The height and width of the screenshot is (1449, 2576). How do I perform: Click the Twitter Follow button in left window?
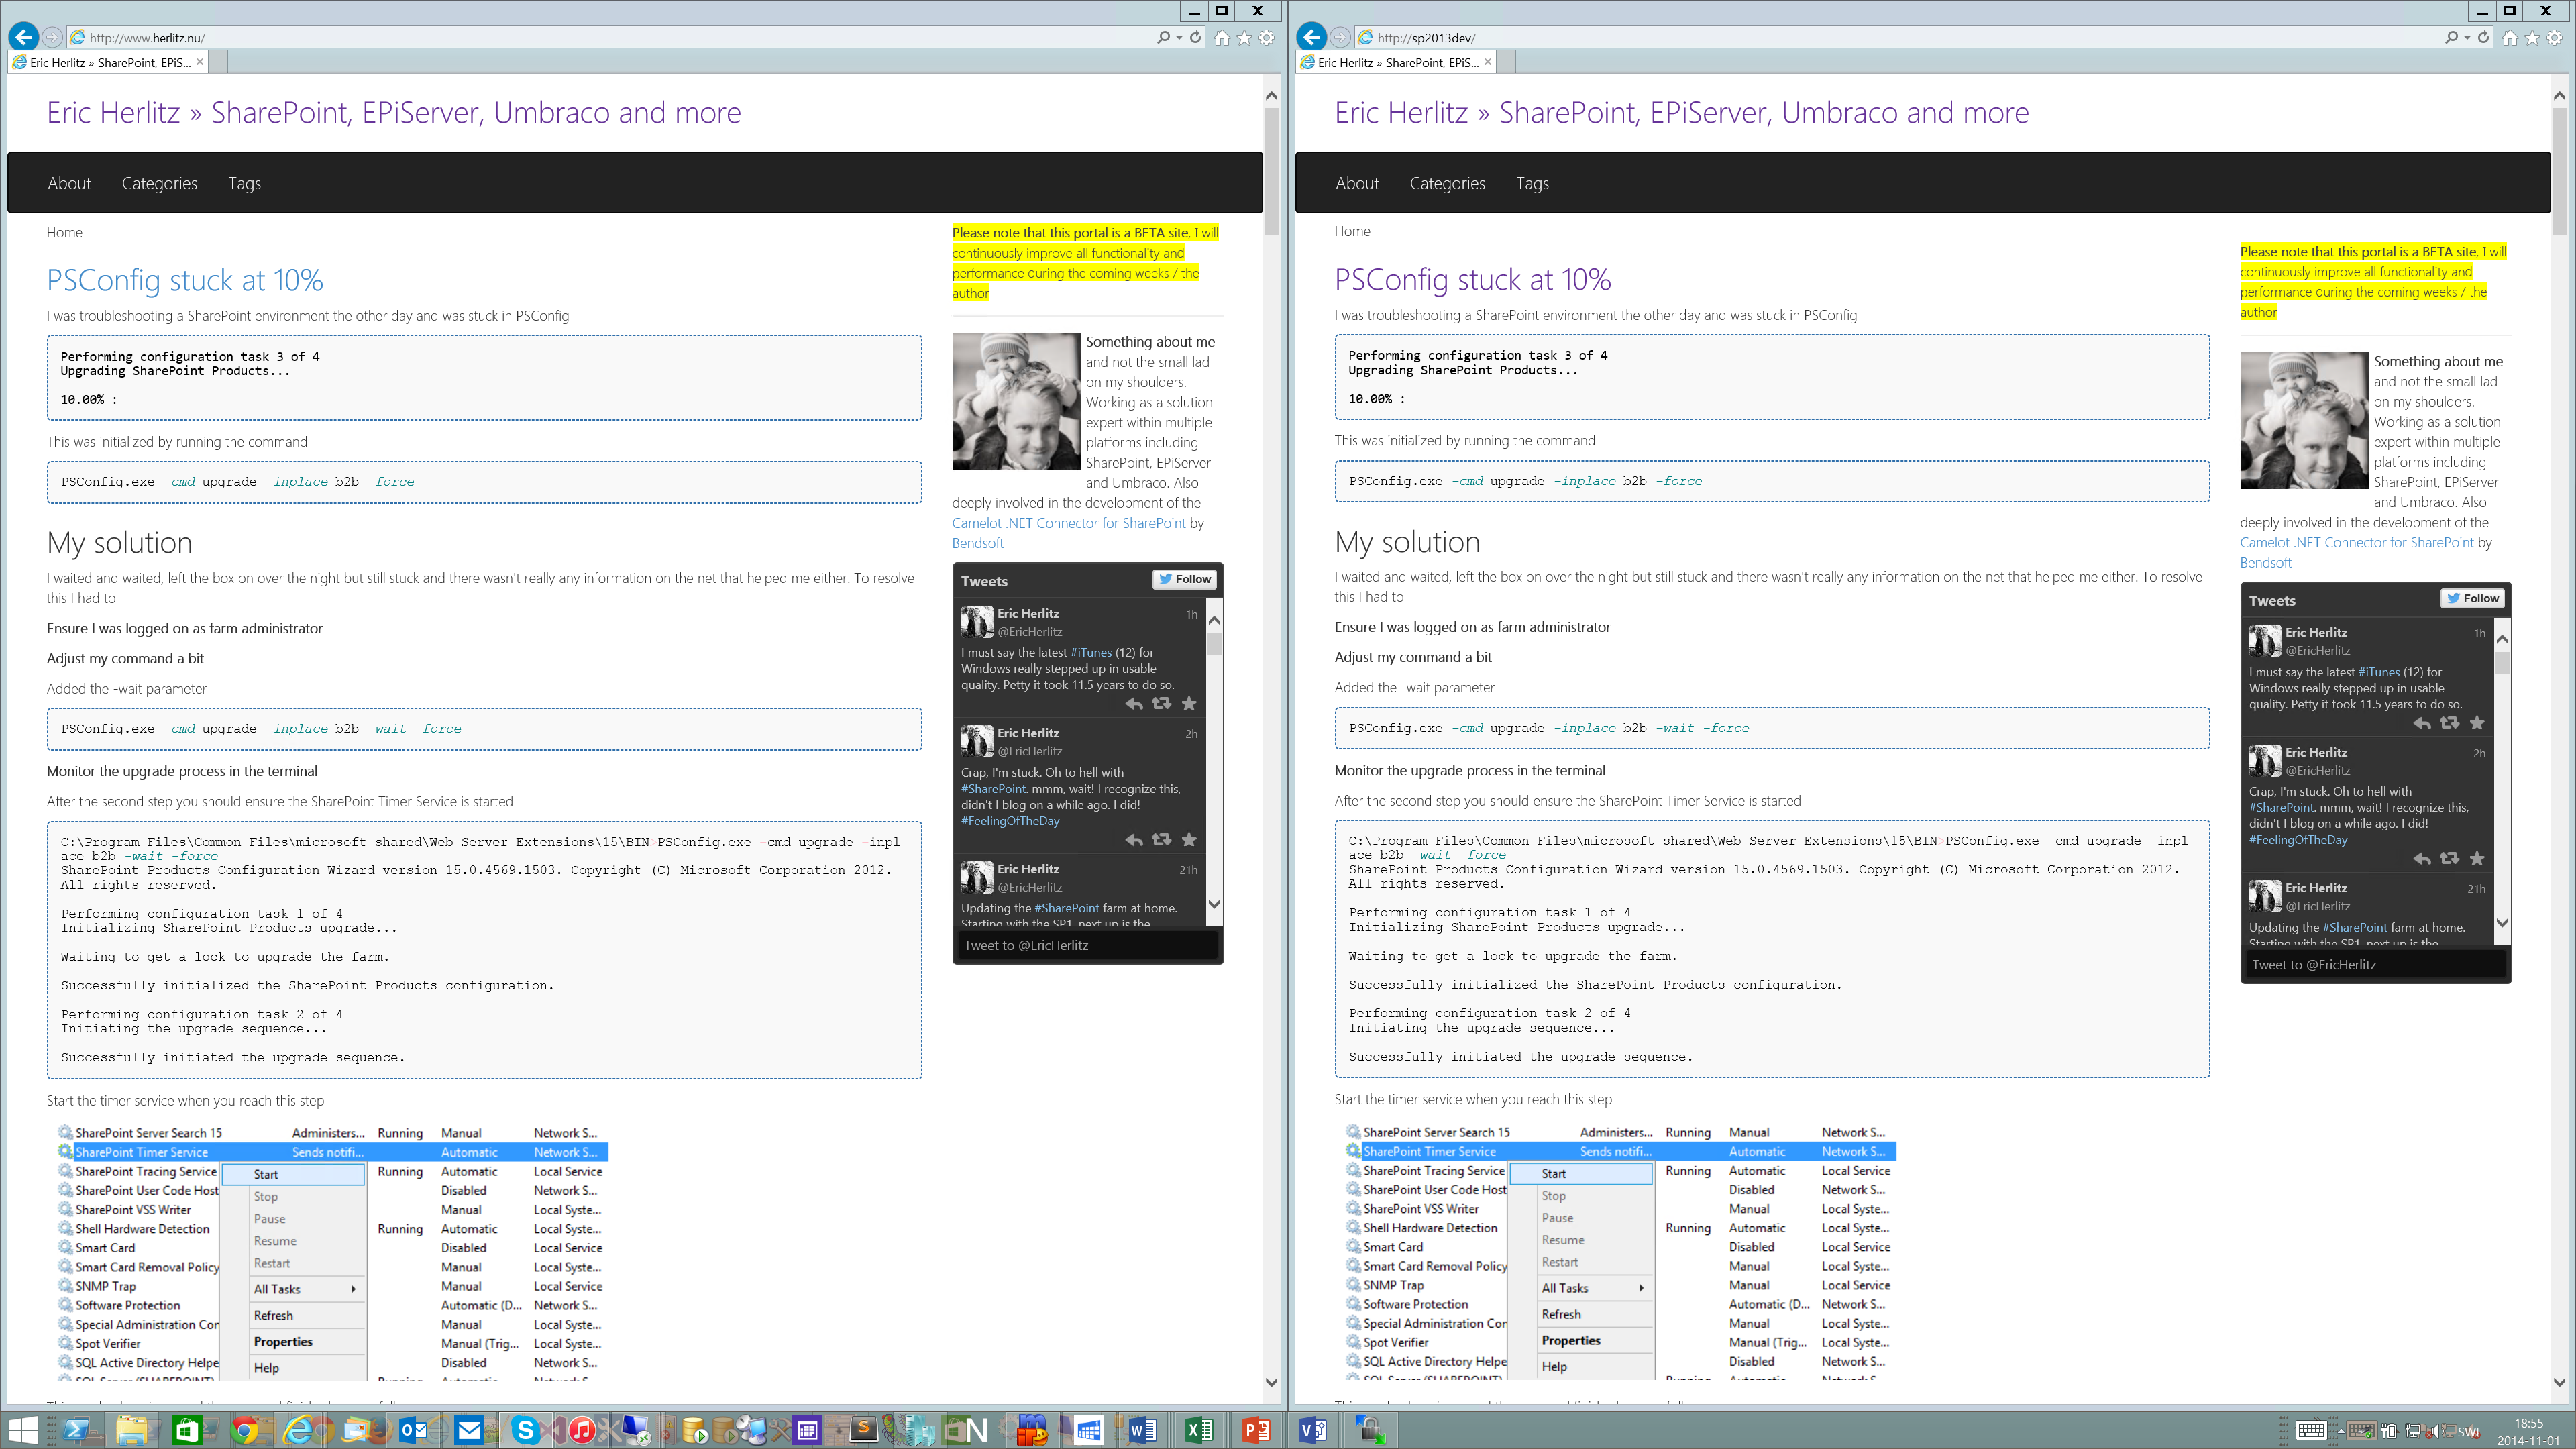point(1185,579)
